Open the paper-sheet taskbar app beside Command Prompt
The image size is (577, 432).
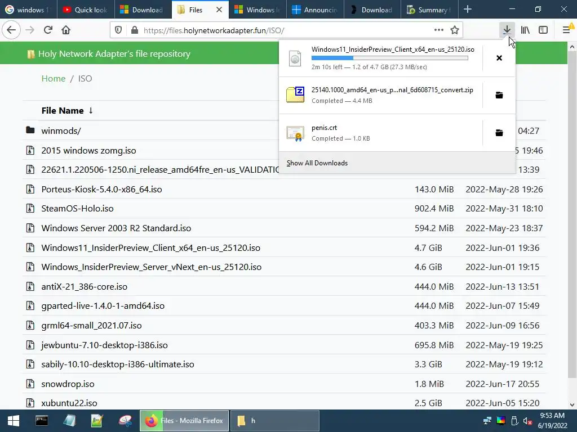(x=69, y=421)
